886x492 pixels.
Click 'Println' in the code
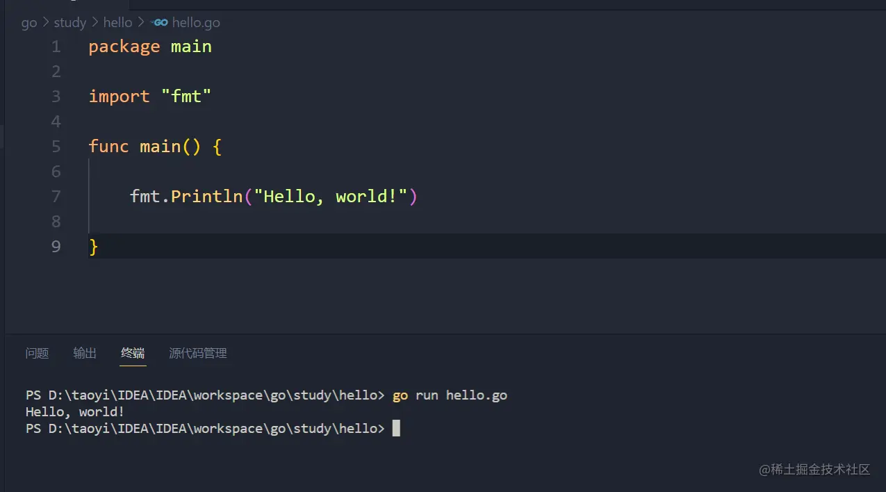(x=207, y=197)
